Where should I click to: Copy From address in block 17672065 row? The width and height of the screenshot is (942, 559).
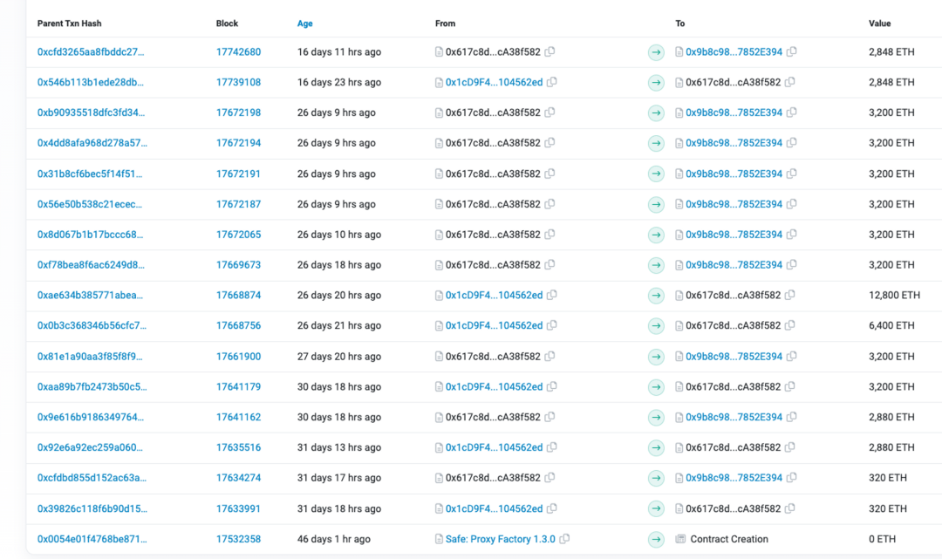coord(549,235)
